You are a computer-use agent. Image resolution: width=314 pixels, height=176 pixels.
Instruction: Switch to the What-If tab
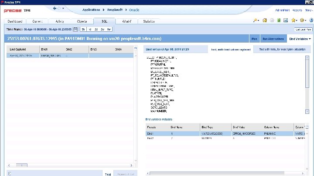(126, 21)
